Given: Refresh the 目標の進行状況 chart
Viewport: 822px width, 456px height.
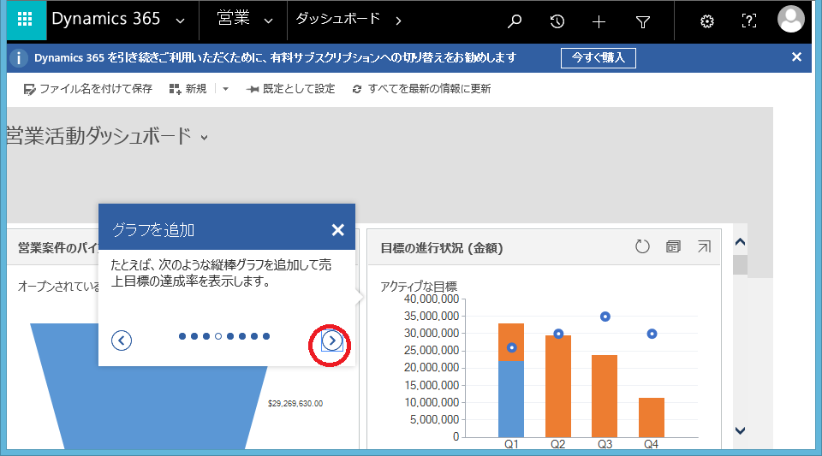Looking at the screenshot, I should pyautogui.click(x=642, y=246).
